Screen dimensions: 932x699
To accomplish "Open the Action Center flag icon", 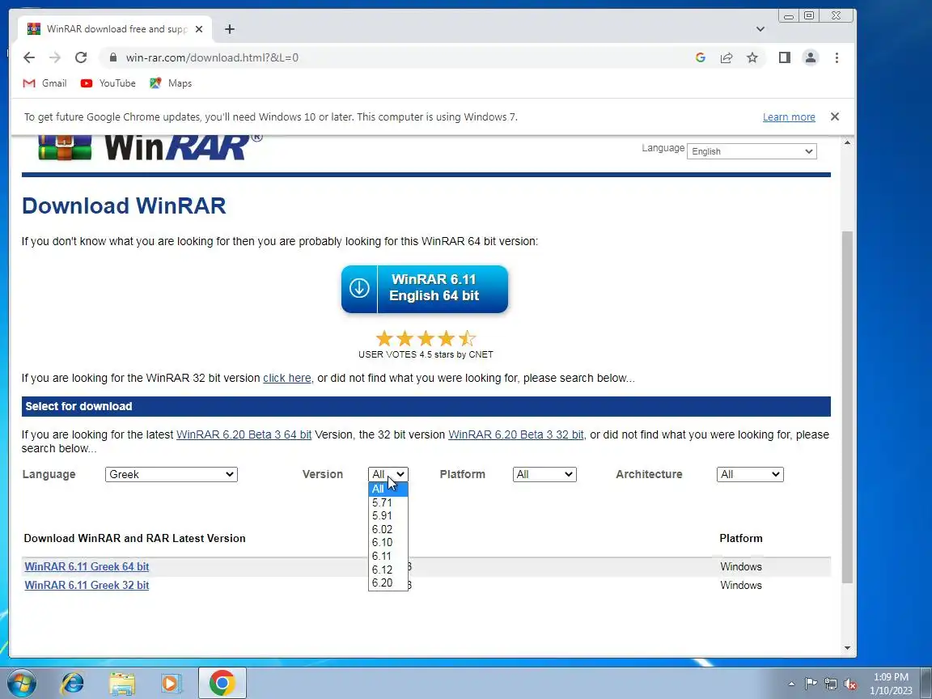I will coord(811,684).
